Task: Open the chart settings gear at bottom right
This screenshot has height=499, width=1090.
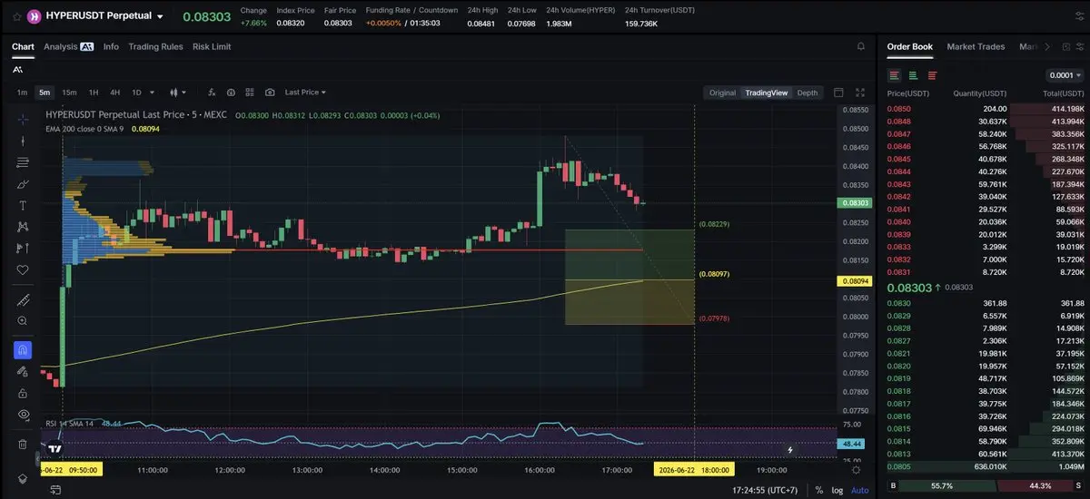Action: [856, 469]
